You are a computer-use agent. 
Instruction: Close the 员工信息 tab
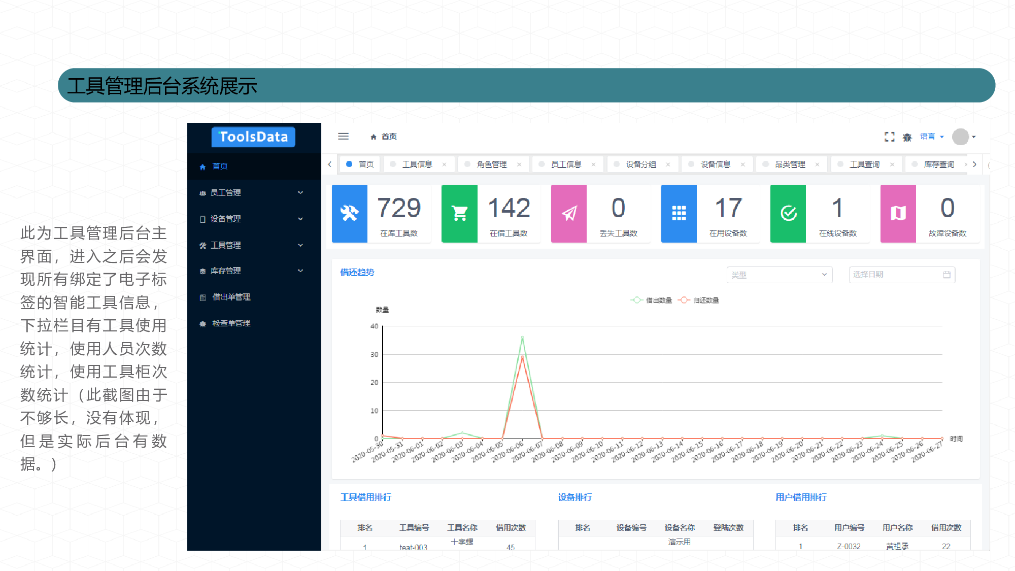pyautogui.click(x=593, y=164)
